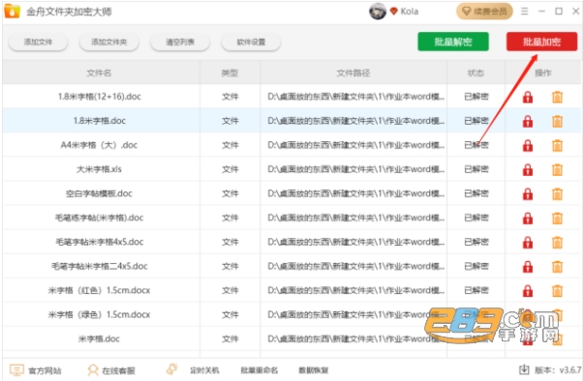Lock the 大米字格.xls file
Viewport: 583px width, 381px height.
pos(528,169)
